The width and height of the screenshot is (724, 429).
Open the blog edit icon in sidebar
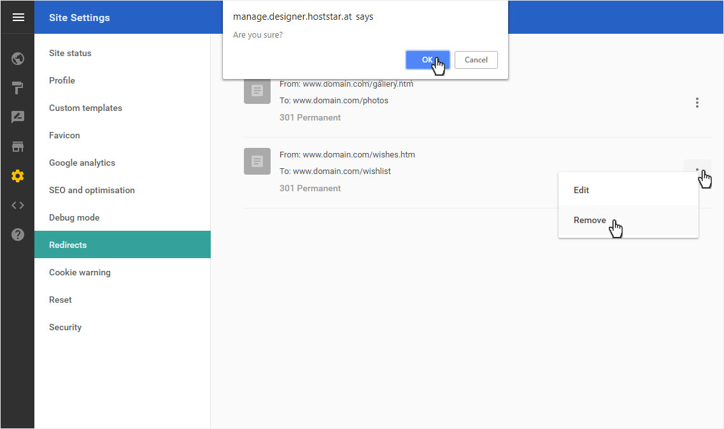(x=18, y=117)
